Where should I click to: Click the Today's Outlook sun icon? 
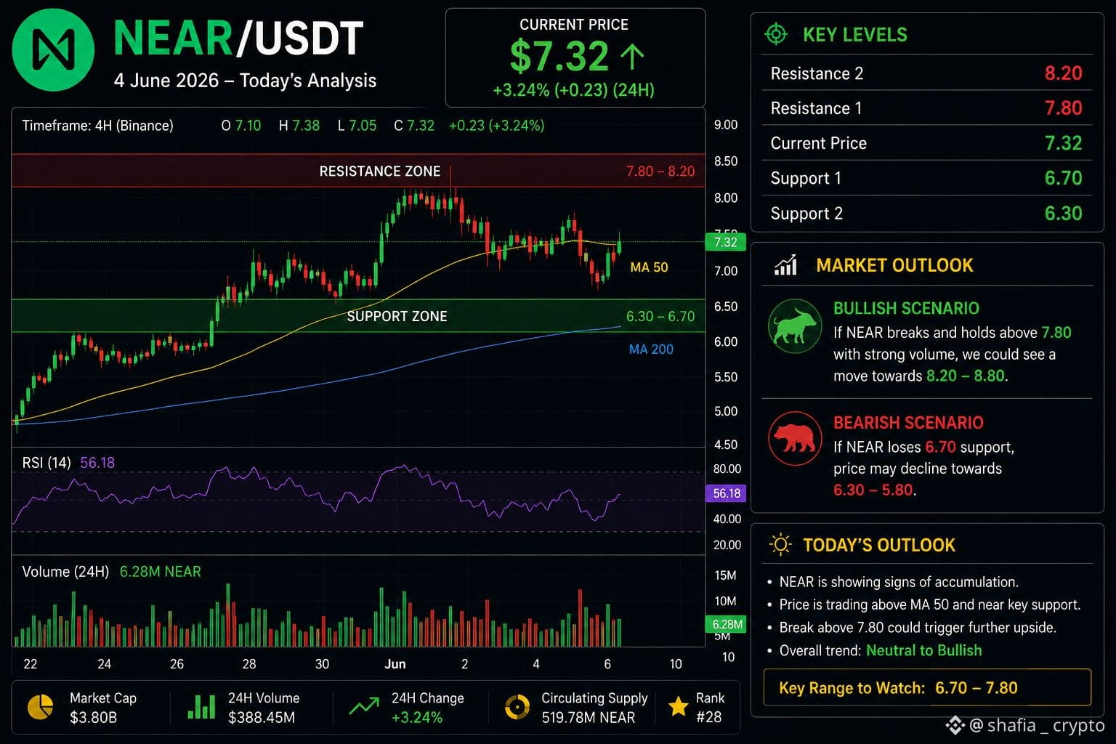click(x=780, y=544)
